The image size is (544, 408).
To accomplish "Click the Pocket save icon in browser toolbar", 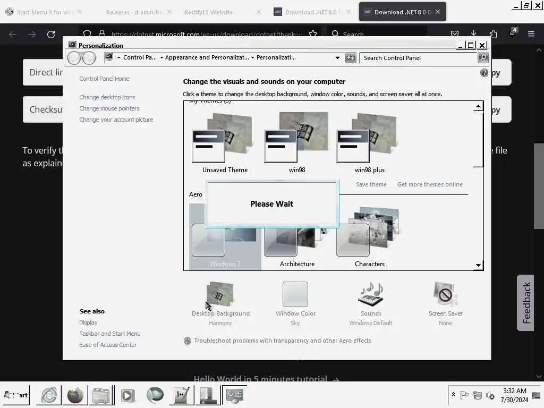I will point(455,33).
